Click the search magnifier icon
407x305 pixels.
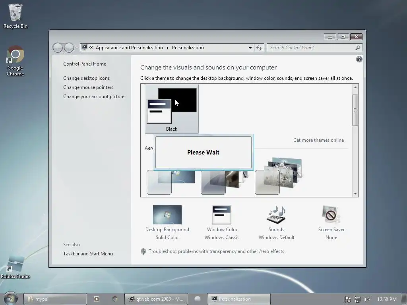point(358,48)
